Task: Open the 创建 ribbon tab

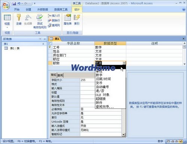Action: click(x=28, y=9)
